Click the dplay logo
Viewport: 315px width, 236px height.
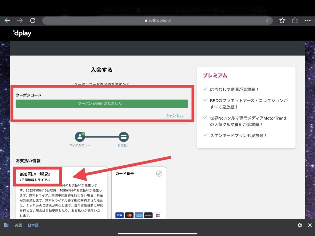pos(22,33)
